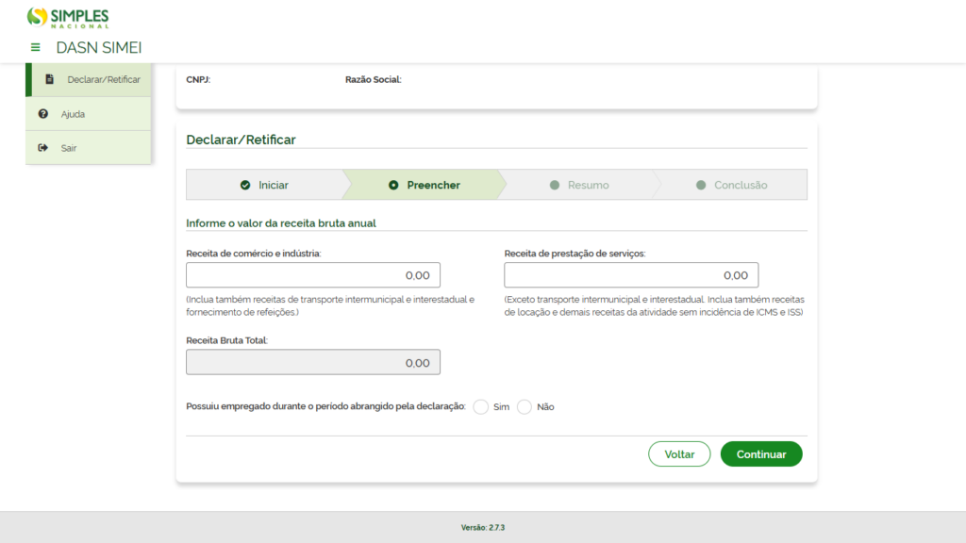Viewport: 966px width, 543px height.
Task: Choose Sair in the sidebar menu
Action: click(88, 148)
